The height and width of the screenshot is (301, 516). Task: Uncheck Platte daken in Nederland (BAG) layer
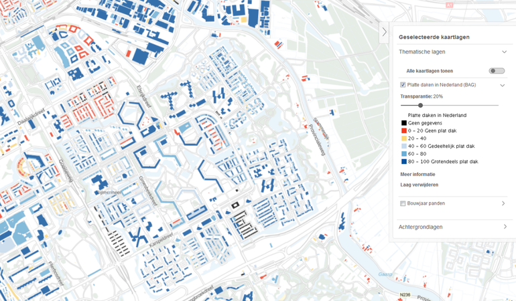click(x=403, y=85)
